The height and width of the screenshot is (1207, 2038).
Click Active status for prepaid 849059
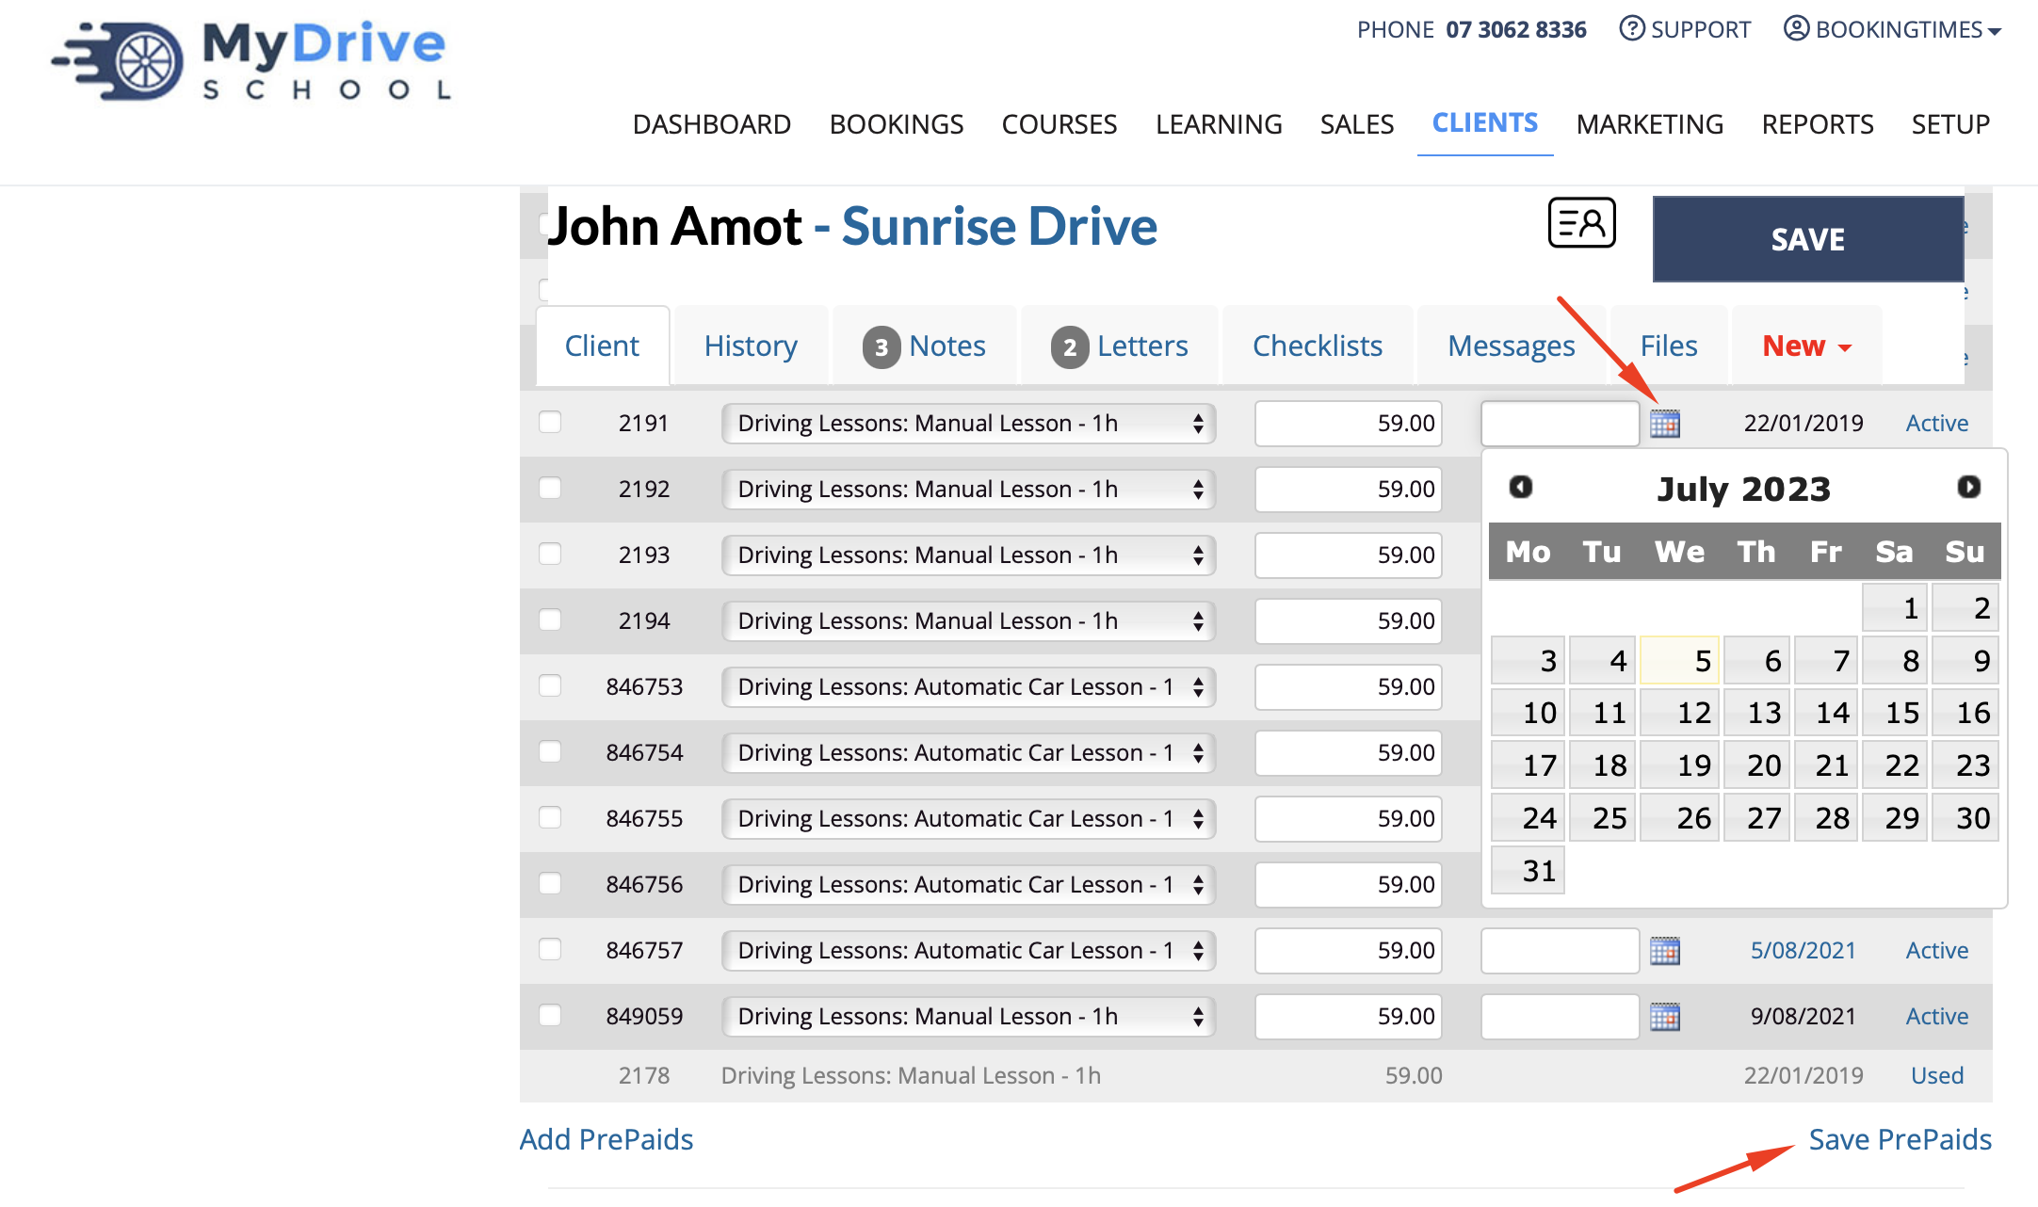click(1937, 1017)
